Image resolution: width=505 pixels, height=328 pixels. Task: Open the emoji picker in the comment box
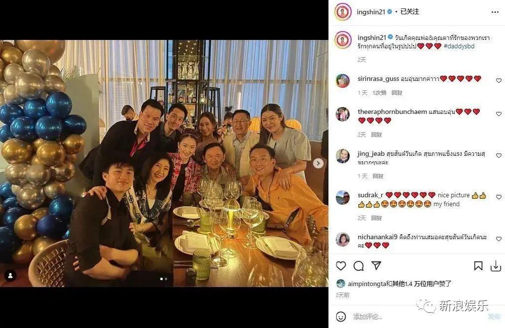[341, 316]
